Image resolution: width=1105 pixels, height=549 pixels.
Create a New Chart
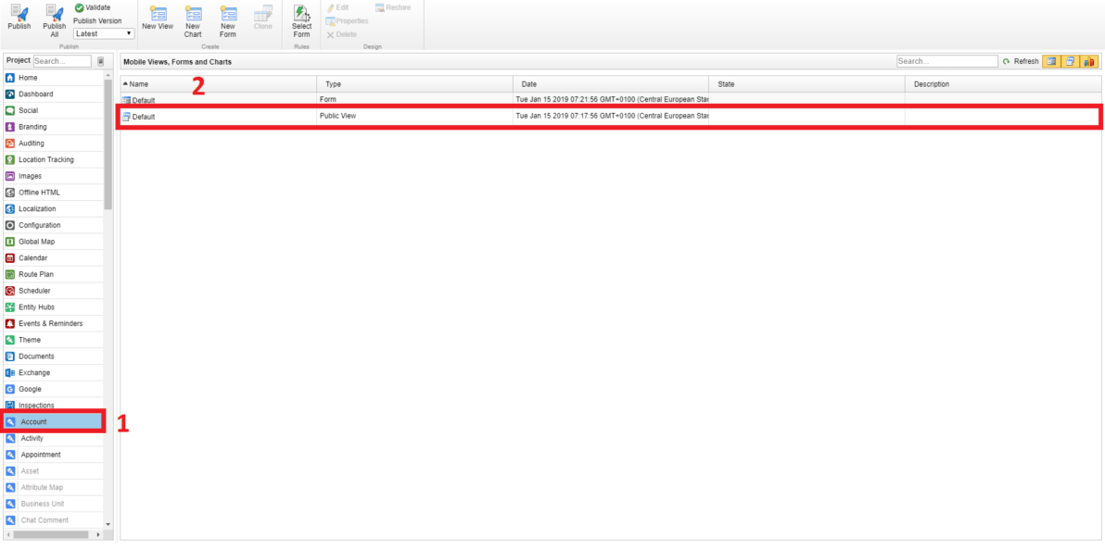(193, 19)
